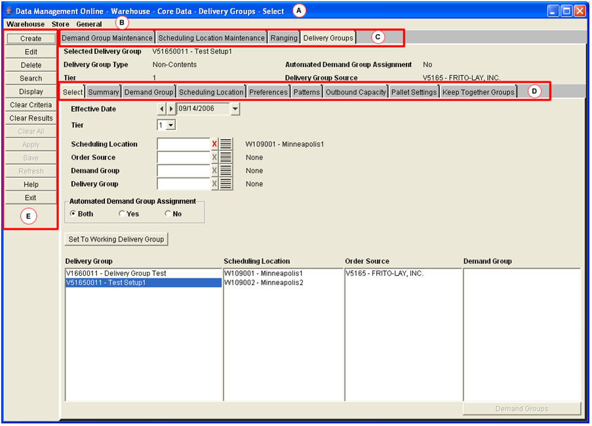Click the disabled Clear All button
The image size is (592, 426).
(31, 131)
